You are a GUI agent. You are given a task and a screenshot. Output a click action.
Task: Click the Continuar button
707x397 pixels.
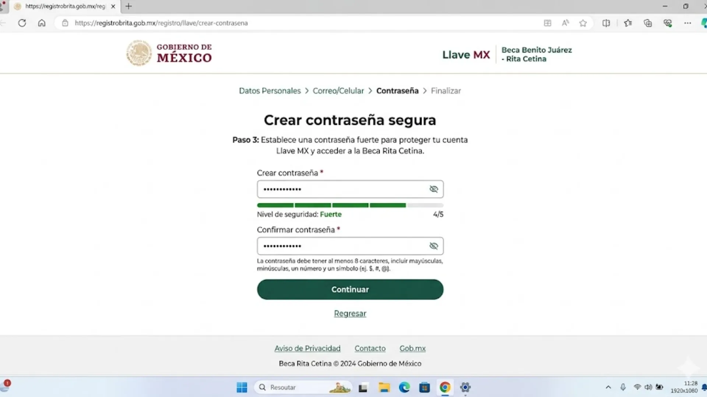point(350,289)
